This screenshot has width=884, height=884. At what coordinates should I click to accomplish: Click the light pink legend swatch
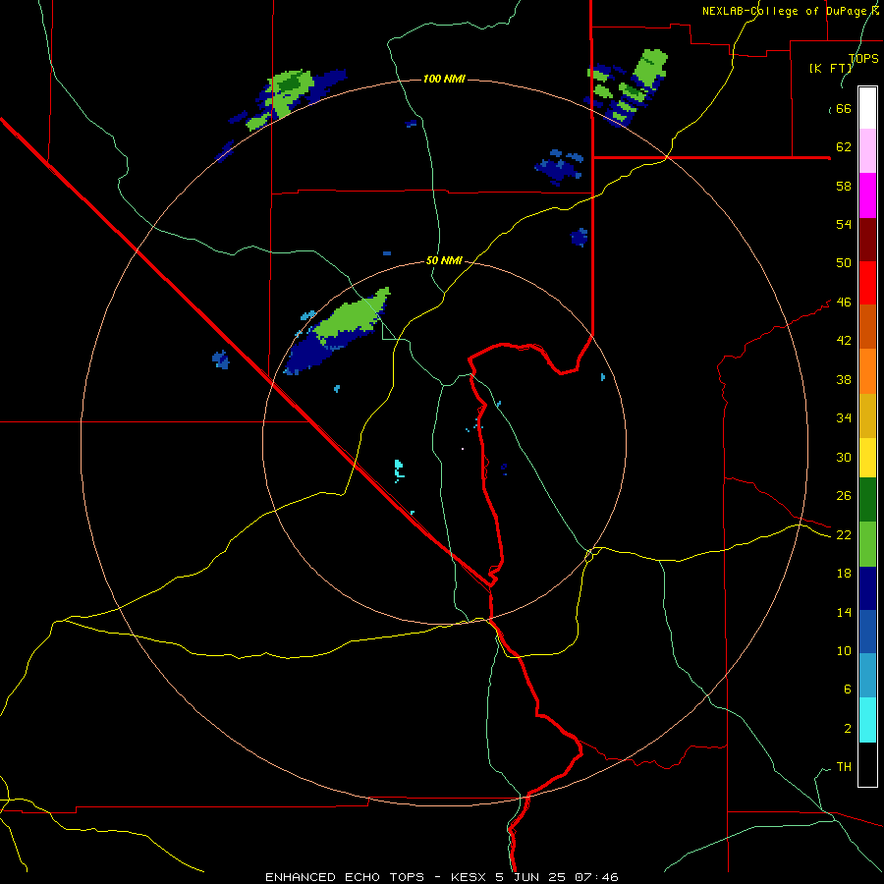point(867,151)
